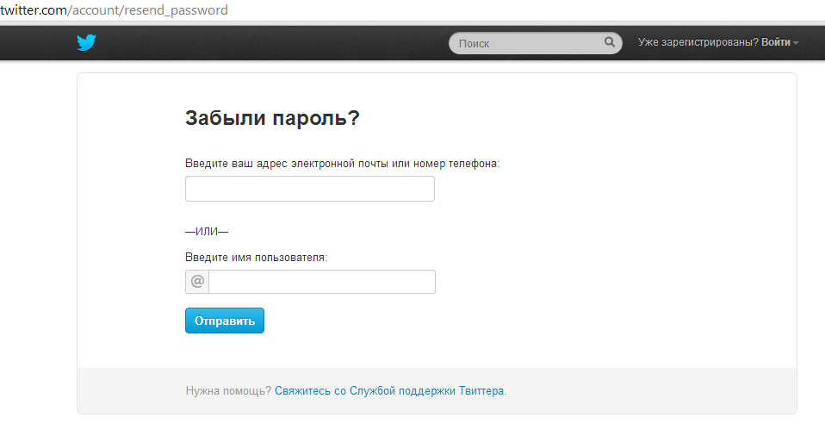This screenshot has width=825, height=442.
Task: Focus the username input field
Action: point(321,282)
